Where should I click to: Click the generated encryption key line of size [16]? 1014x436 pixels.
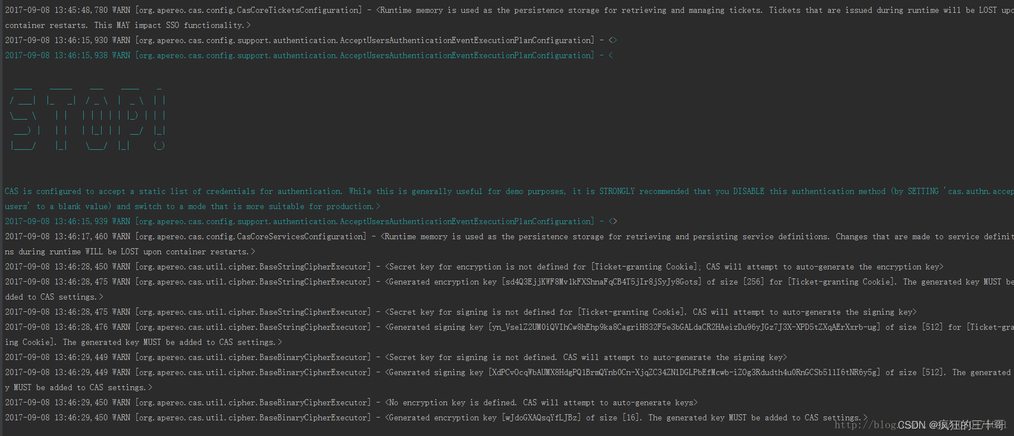[436, 418]
